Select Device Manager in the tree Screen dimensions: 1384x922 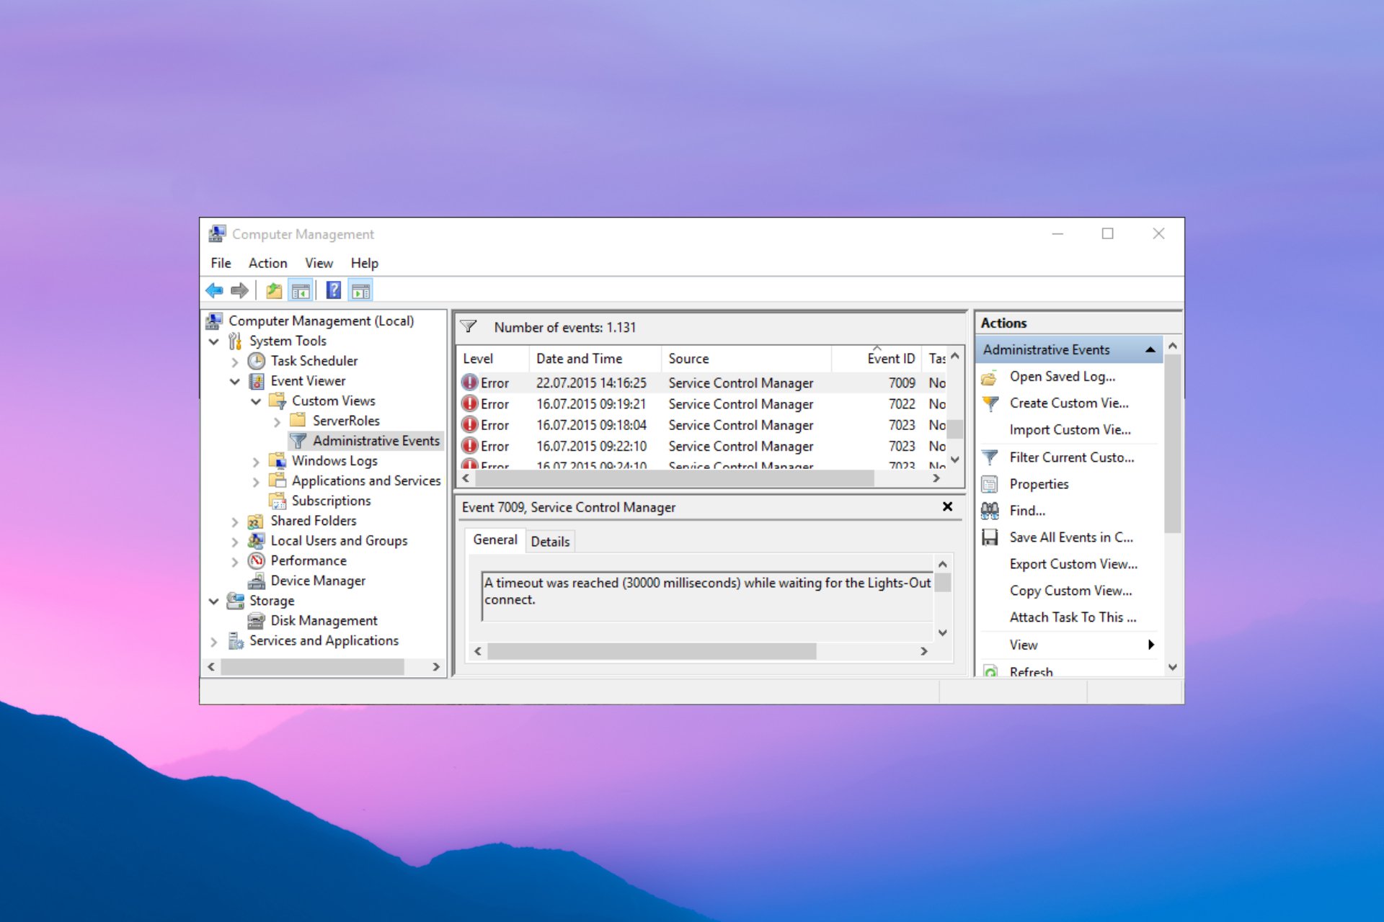(x=317, y=581)
